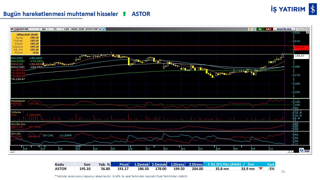Click the blue sync arrows icon

(x=301, y=150)
